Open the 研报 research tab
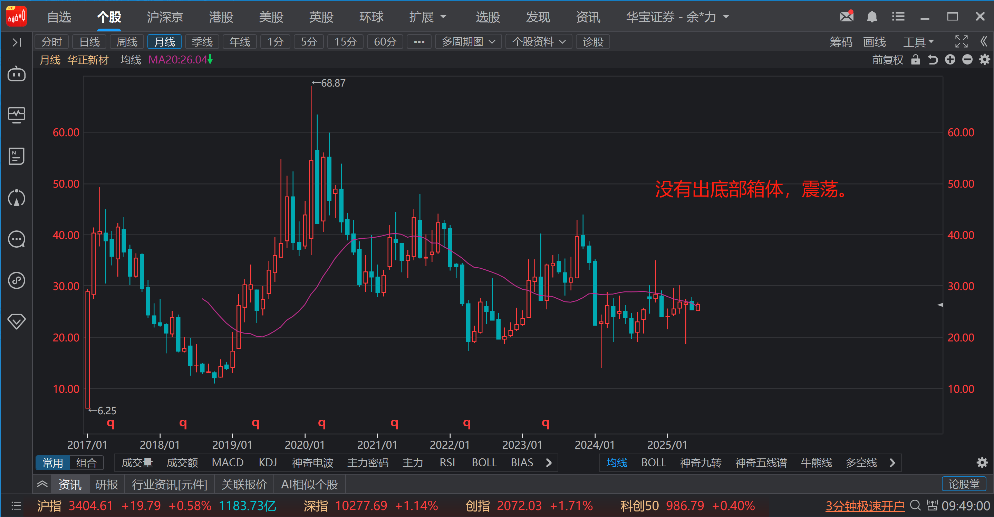Viewport: 994px width, 517px height. (x=106, y=484)
